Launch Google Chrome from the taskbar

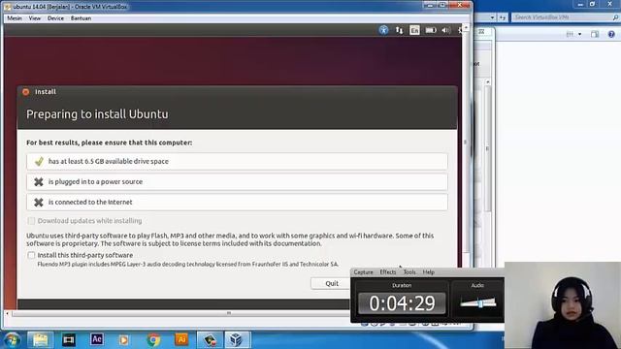tap(153, 340)
